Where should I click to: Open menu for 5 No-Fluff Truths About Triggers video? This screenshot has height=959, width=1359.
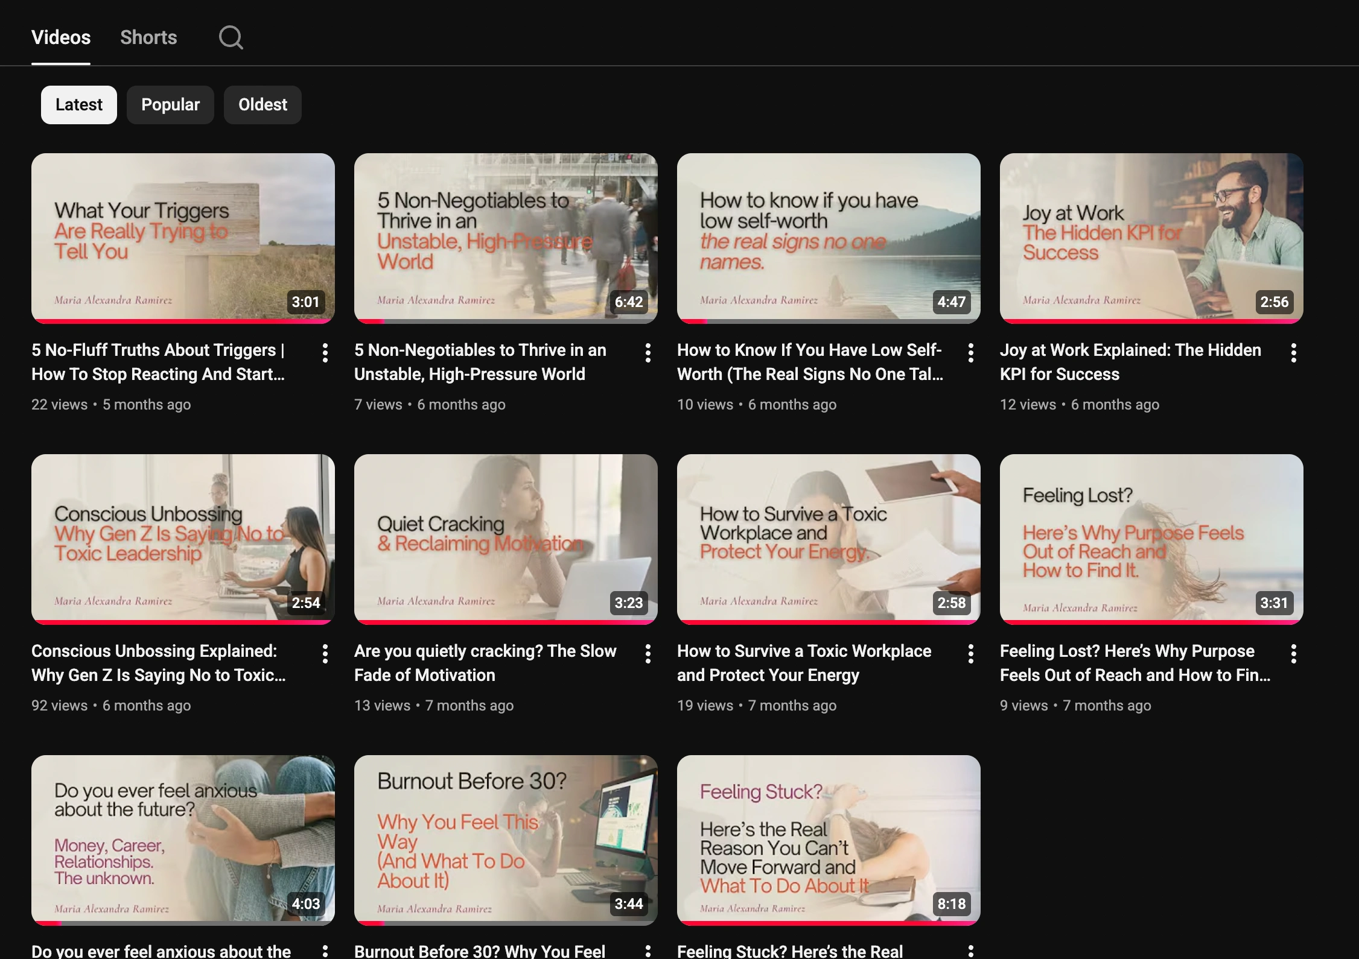[325, 353]
